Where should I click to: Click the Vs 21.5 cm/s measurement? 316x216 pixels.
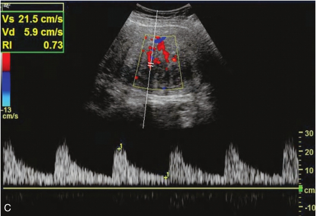pos(32,19)
